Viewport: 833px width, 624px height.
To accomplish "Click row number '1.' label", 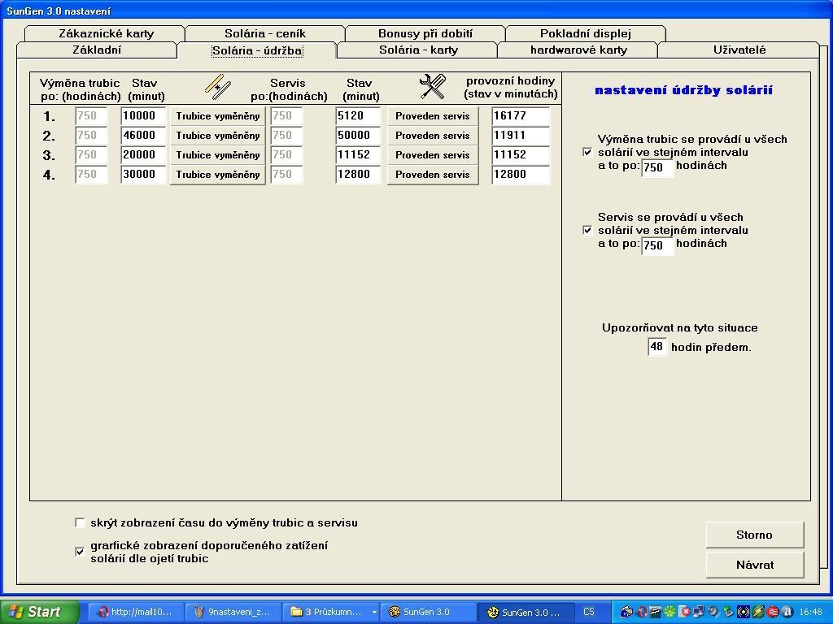I will coord(49,117).
